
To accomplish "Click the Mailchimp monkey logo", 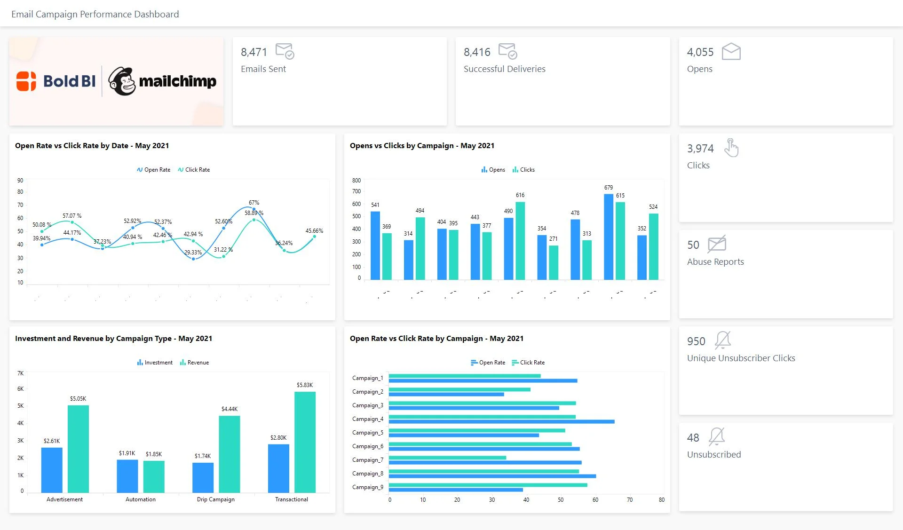I will [x=122, y=81].
